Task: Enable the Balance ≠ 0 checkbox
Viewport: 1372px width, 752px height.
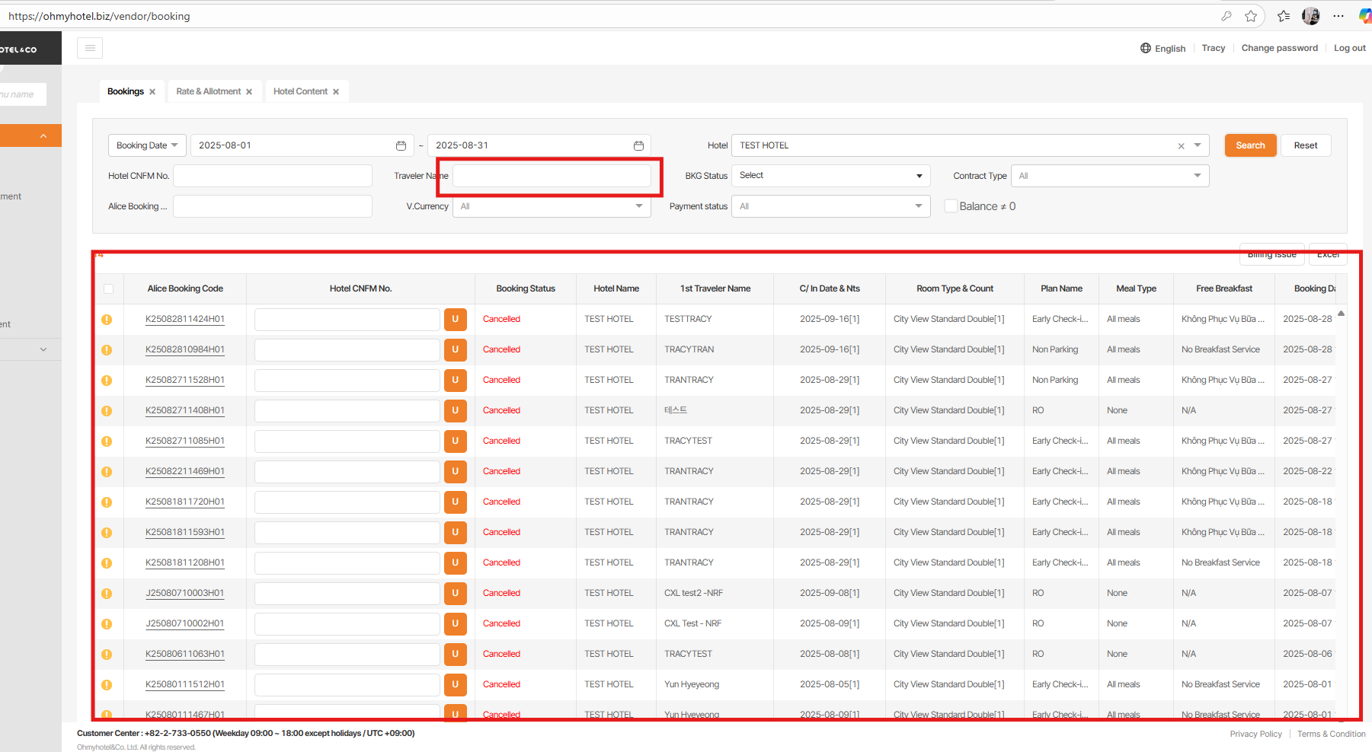Action: click(951, 206)
